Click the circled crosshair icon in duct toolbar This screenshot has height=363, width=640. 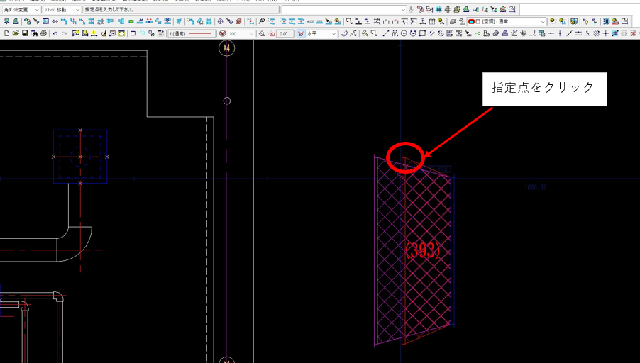(220, 21)
